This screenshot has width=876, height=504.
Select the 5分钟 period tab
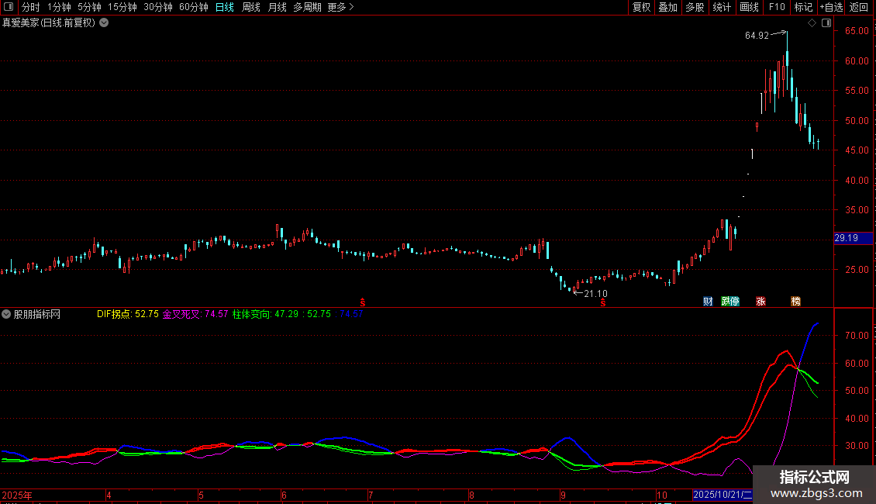pyautogui.click(x=89, y=7)
